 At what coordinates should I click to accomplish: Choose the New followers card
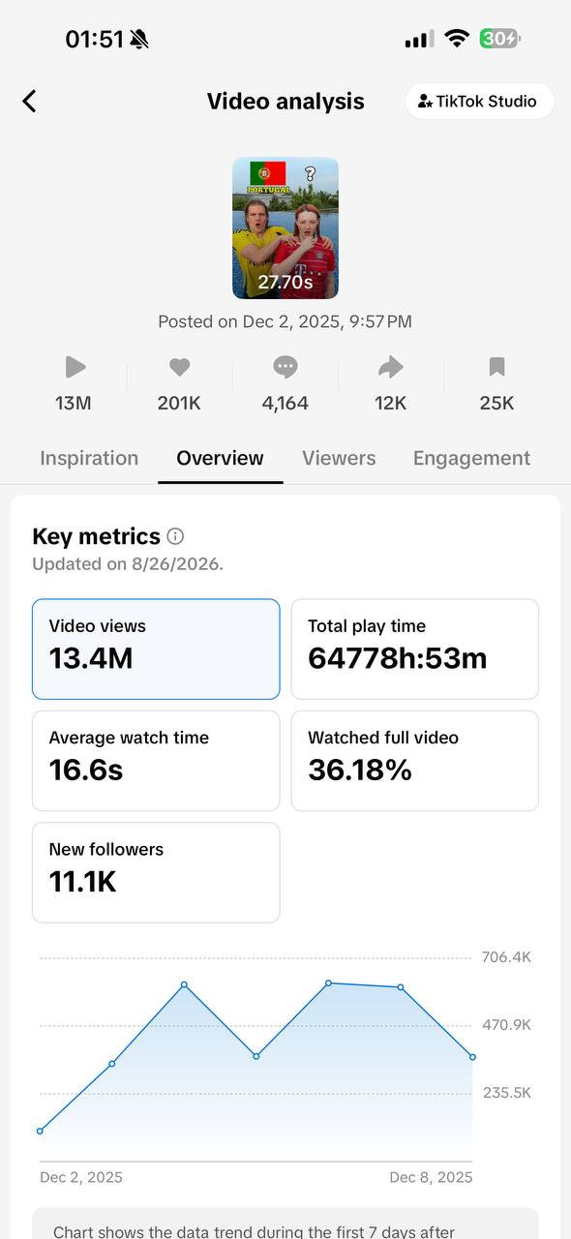[x=156, y=872]
